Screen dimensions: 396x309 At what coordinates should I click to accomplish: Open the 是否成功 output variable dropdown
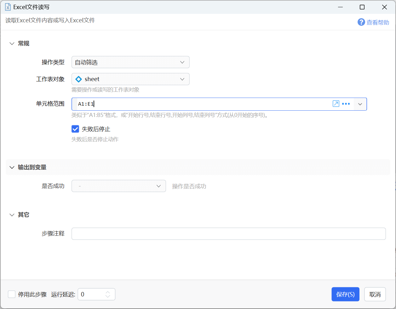(x=119, y=186)
